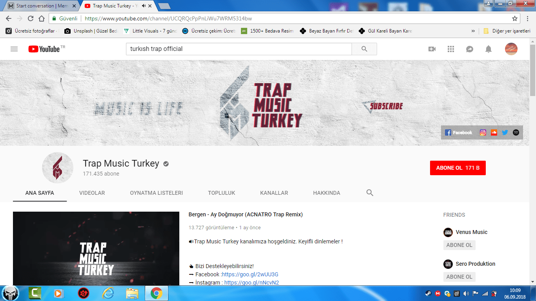This screenshot has width=536, height=301.
Task: Open the Steam tray icon
Action: point(428,293)
